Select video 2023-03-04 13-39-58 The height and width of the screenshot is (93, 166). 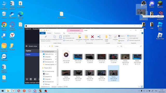point(66,57)
